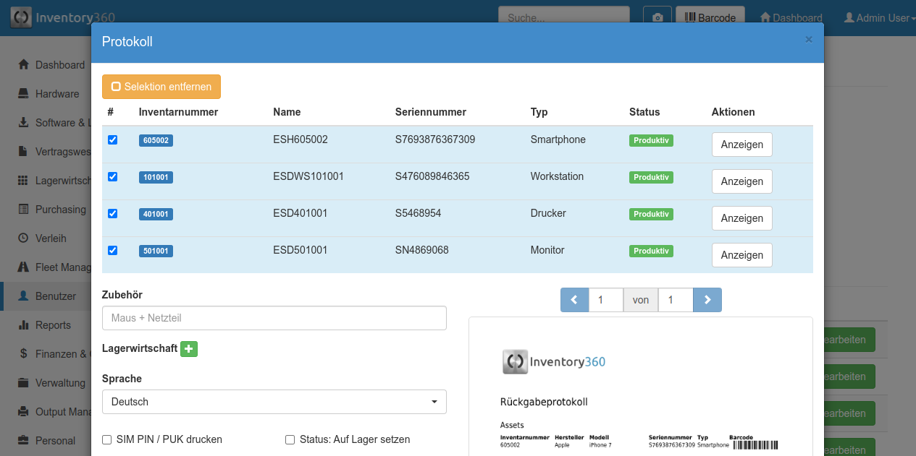Uncheck the row for inventory 605002
The width and height of the screenshot is (916, 456).
click(112, 140)
